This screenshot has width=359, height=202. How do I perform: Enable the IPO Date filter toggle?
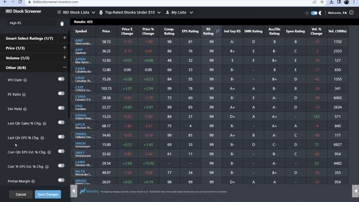tap(61, 79)
